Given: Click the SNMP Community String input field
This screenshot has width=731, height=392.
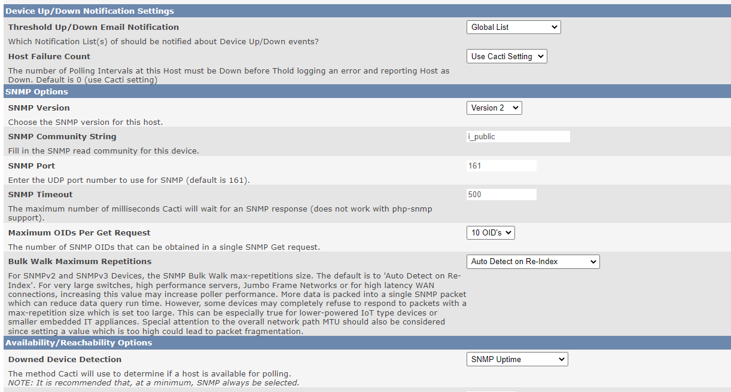Looking at the screenshot, I should click(518, 136).
